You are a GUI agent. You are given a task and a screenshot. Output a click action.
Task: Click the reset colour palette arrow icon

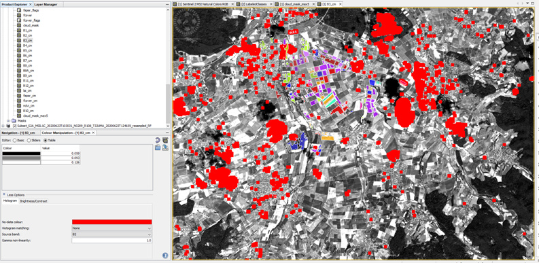[x=158, y=140]
